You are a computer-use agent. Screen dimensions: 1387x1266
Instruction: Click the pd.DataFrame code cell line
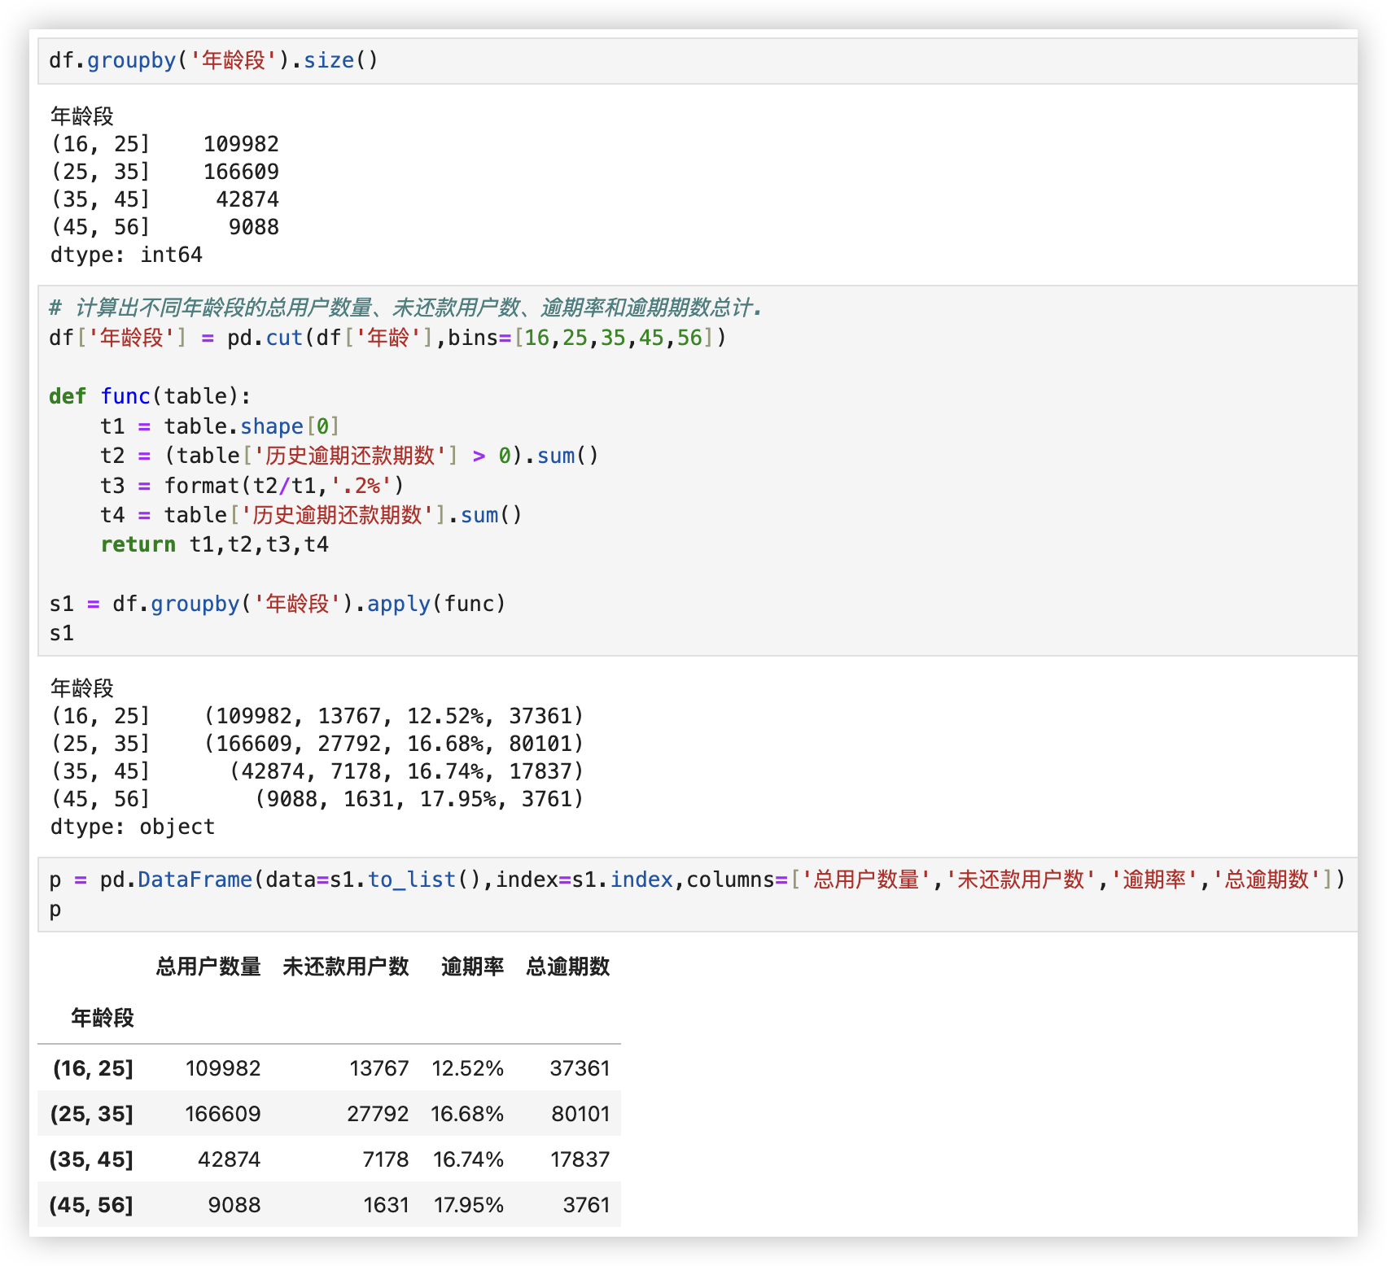tap(697, 880)
